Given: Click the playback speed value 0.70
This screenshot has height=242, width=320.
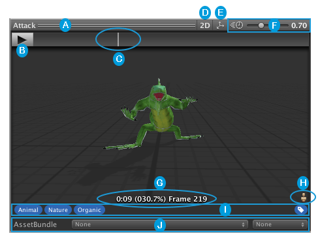Looking at the screenshot, I should pyautogui.click(x=299, y=25).
